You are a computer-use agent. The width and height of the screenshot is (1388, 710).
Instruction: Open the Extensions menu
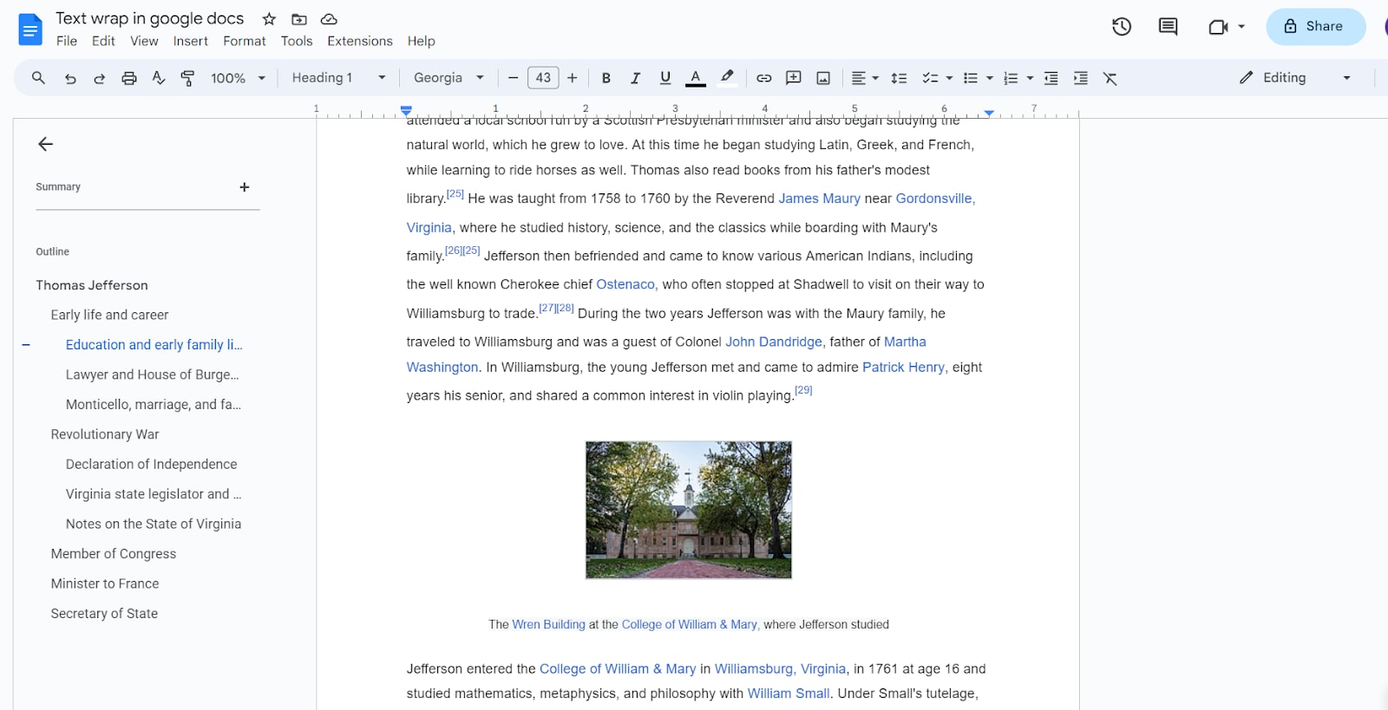tap(360, 41)
